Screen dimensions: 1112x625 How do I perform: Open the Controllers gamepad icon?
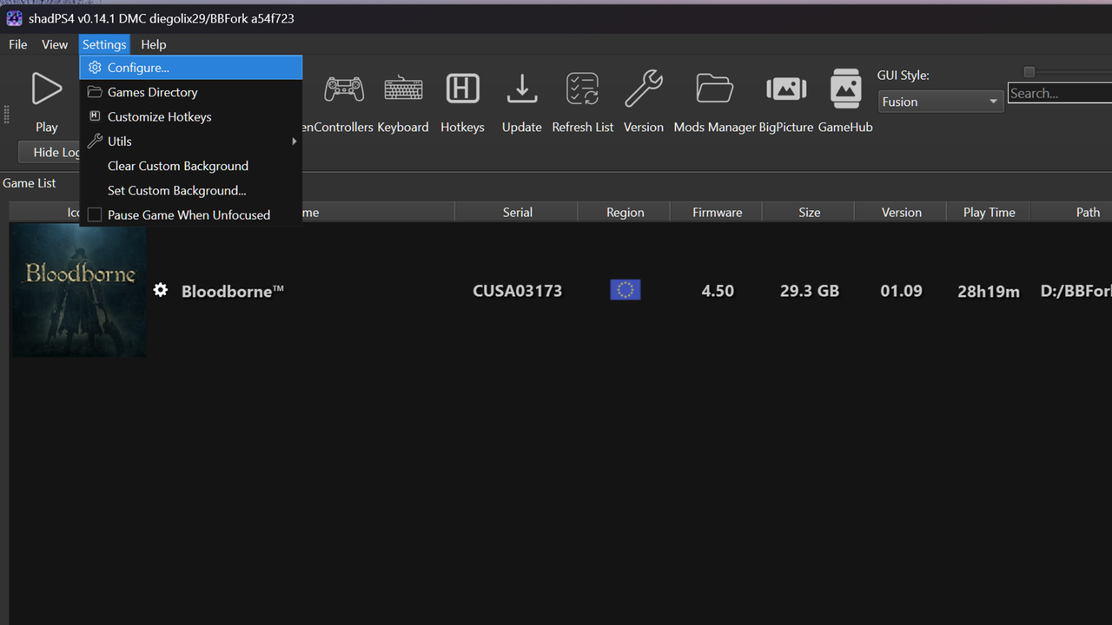(x=344, y=89)
